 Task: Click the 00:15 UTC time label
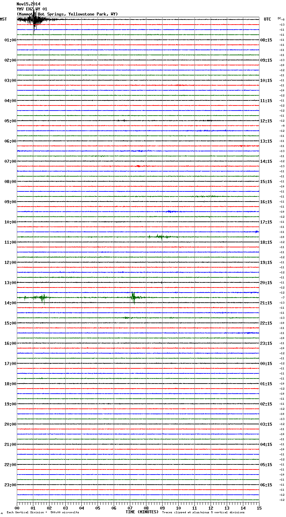click(266, 364)
